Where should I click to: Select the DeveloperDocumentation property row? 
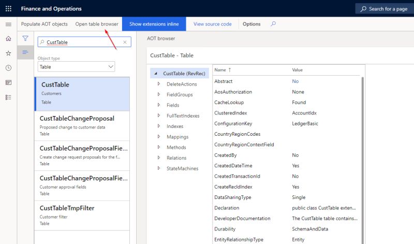point(287,219)
